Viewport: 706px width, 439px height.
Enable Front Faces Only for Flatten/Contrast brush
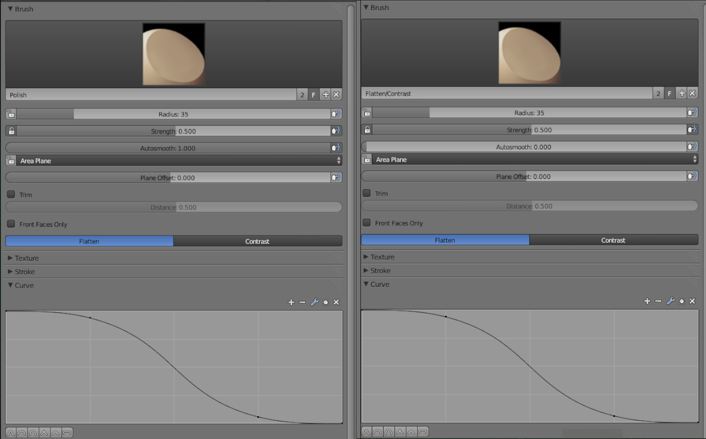[367, 223]
